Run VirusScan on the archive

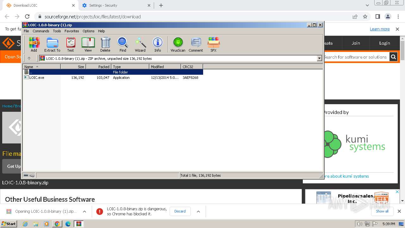point(178,44)
